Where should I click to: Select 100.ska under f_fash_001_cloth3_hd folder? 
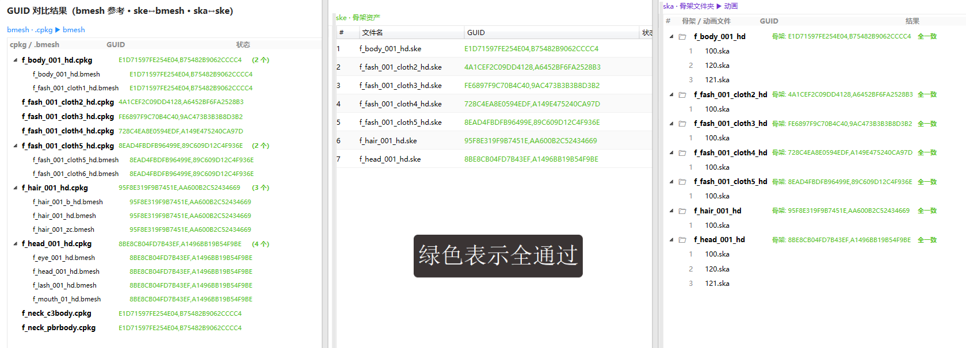717,138
